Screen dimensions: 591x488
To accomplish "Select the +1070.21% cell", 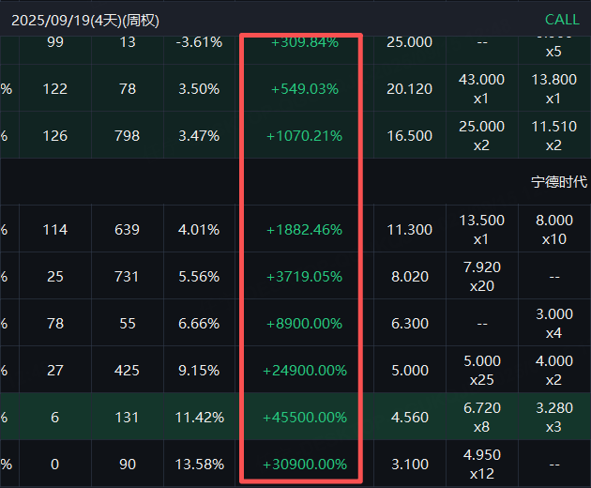I will pos(304,136).
